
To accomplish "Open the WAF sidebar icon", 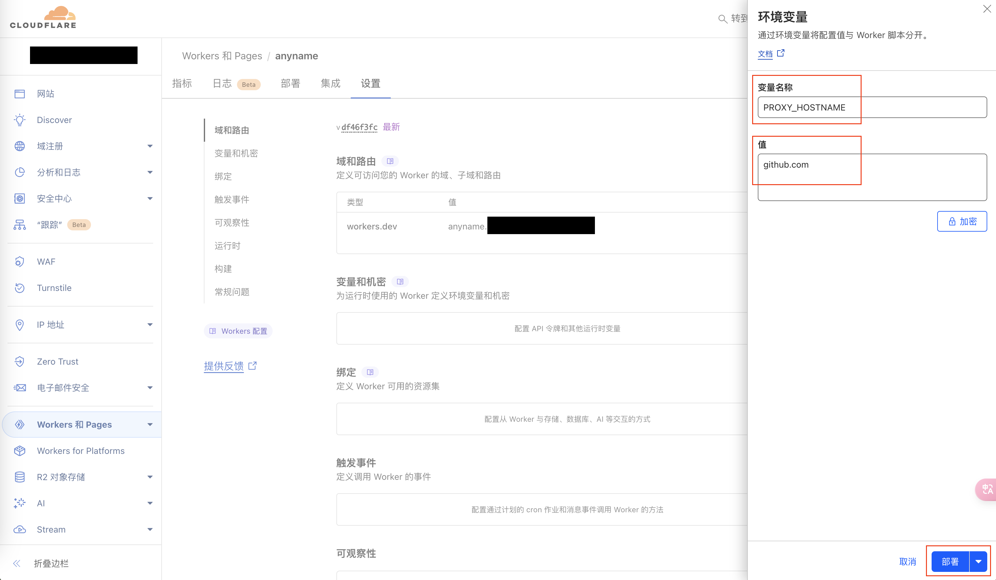I will pos(19,261).
